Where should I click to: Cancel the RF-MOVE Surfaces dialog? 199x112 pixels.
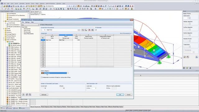[x=128, y=95]
